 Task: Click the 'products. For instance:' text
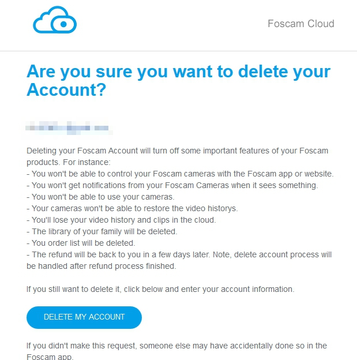69,162
